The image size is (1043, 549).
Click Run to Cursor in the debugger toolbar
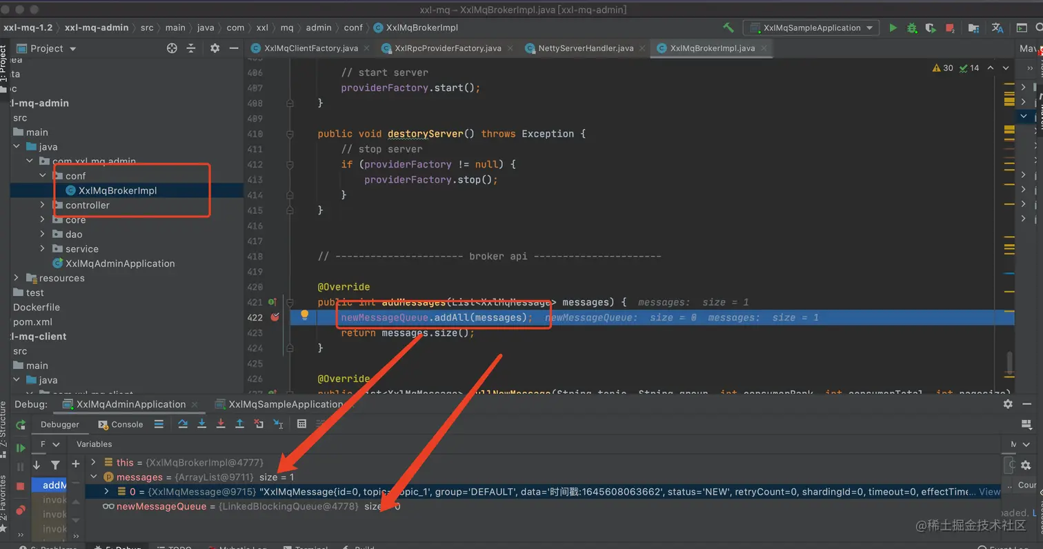278,423
